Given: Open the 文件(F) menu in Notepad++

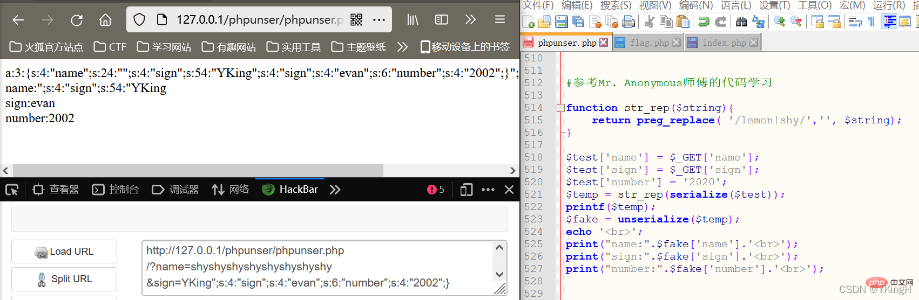Looking at the screenshot, I should click(538, 5).
